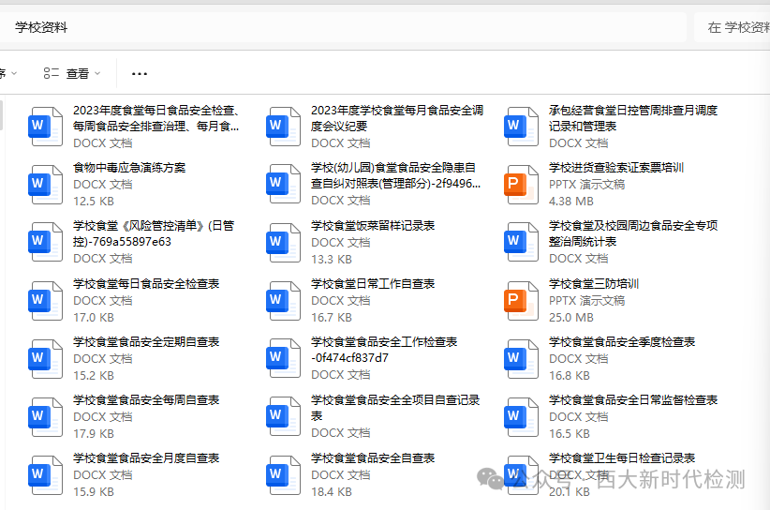770x510 pixels.
Task: Click file name 学校食堂食品安全全项目自查记录表
Action: point(395,408)
